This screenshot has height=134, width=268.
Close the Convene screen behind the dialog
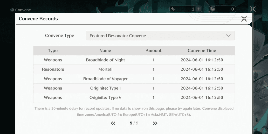tap(253, 9)
